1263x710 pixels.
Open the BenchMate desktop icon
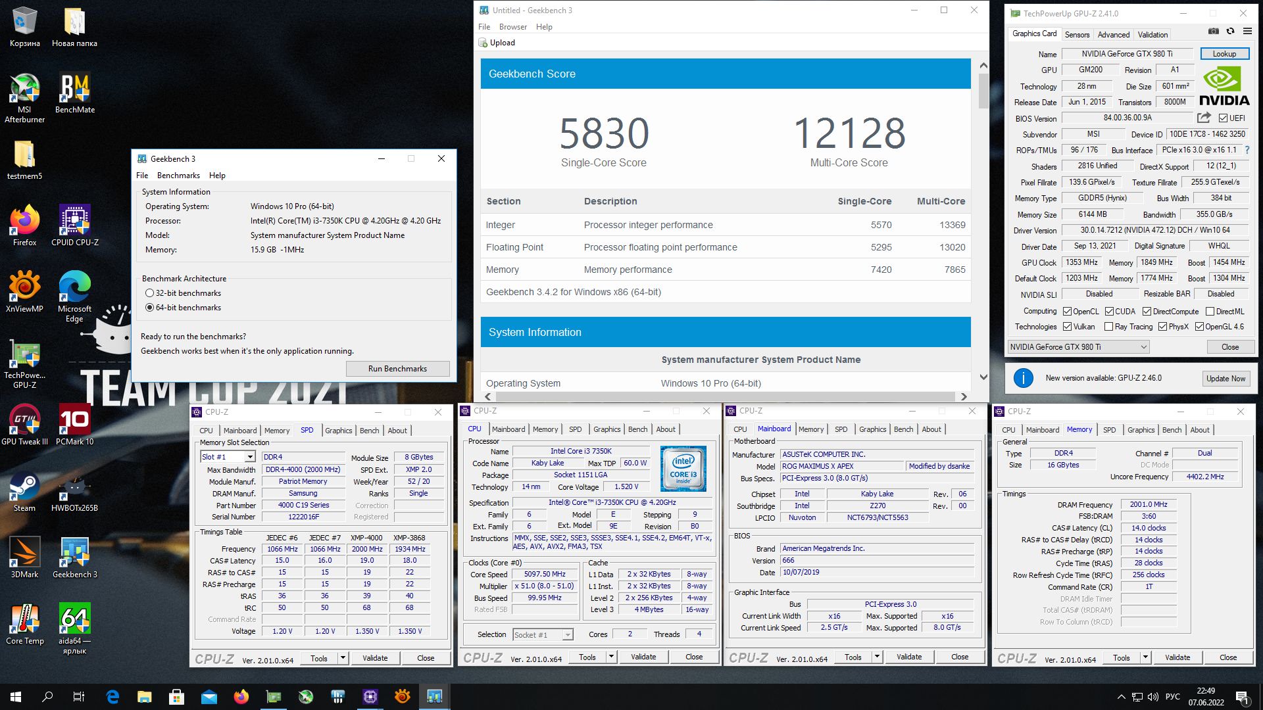[x=75, y=93]
